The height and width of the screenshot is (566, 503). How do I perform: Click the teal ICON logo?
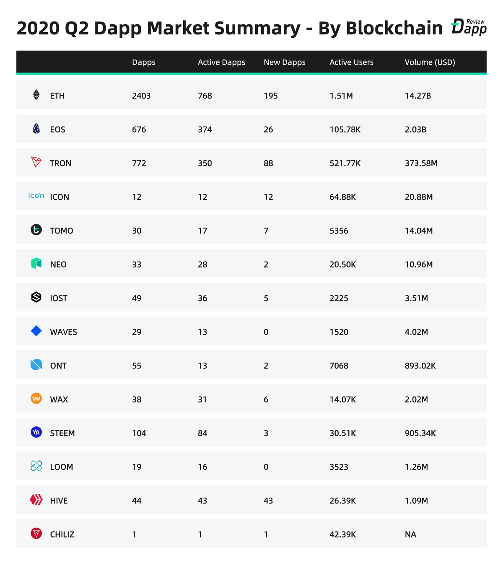click(36, 196)
